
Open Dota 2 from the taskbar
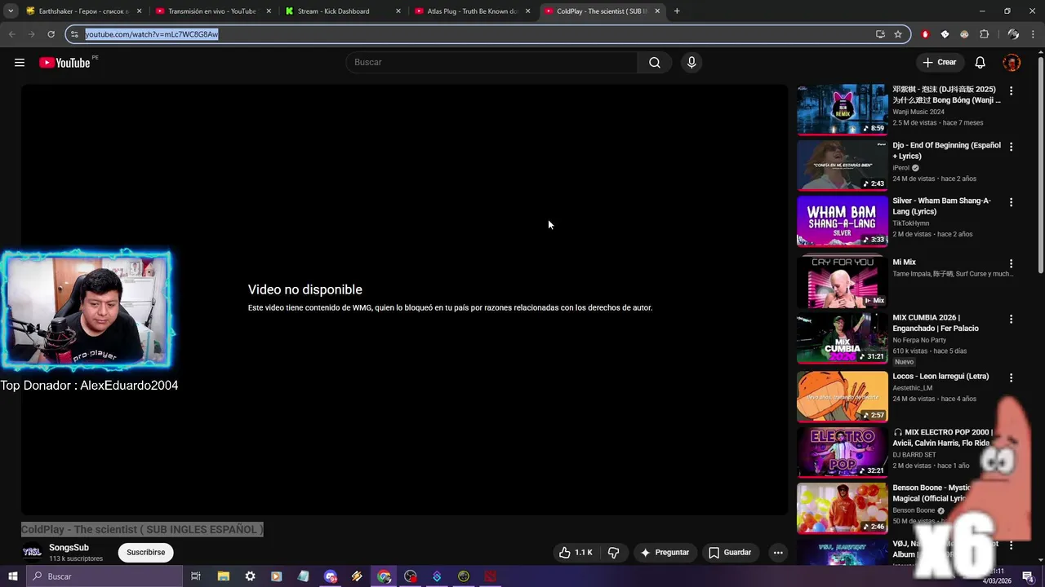click(490, 576)
